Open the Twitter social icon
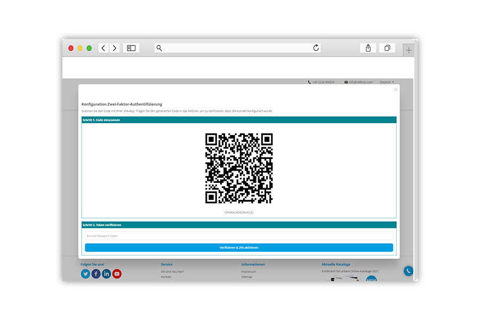Screen dimensions: 480x320 pos(85,274)
